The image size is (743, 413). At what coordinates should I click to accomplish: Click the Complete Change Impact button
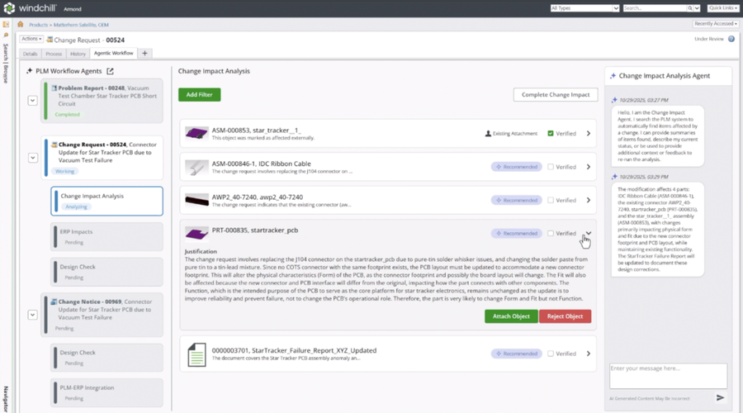[556, 95]
